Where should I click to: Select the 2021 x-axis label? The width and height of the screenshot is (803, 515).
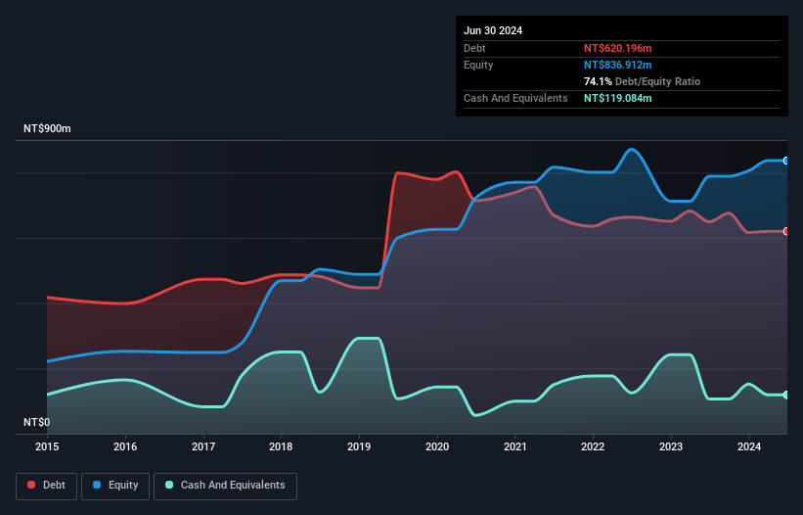pos(515,446)
